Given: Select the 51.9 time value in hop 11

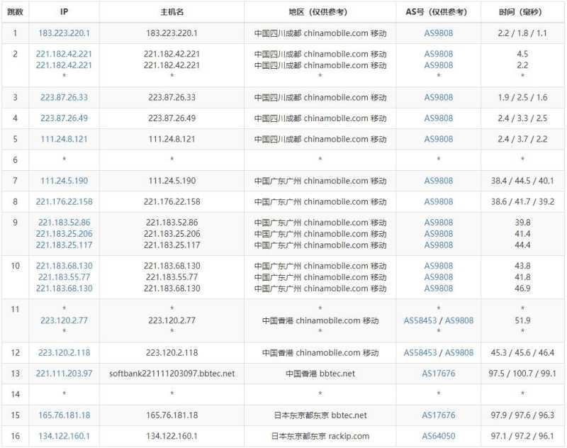Looking at the screenshot, I should (522, 320).
